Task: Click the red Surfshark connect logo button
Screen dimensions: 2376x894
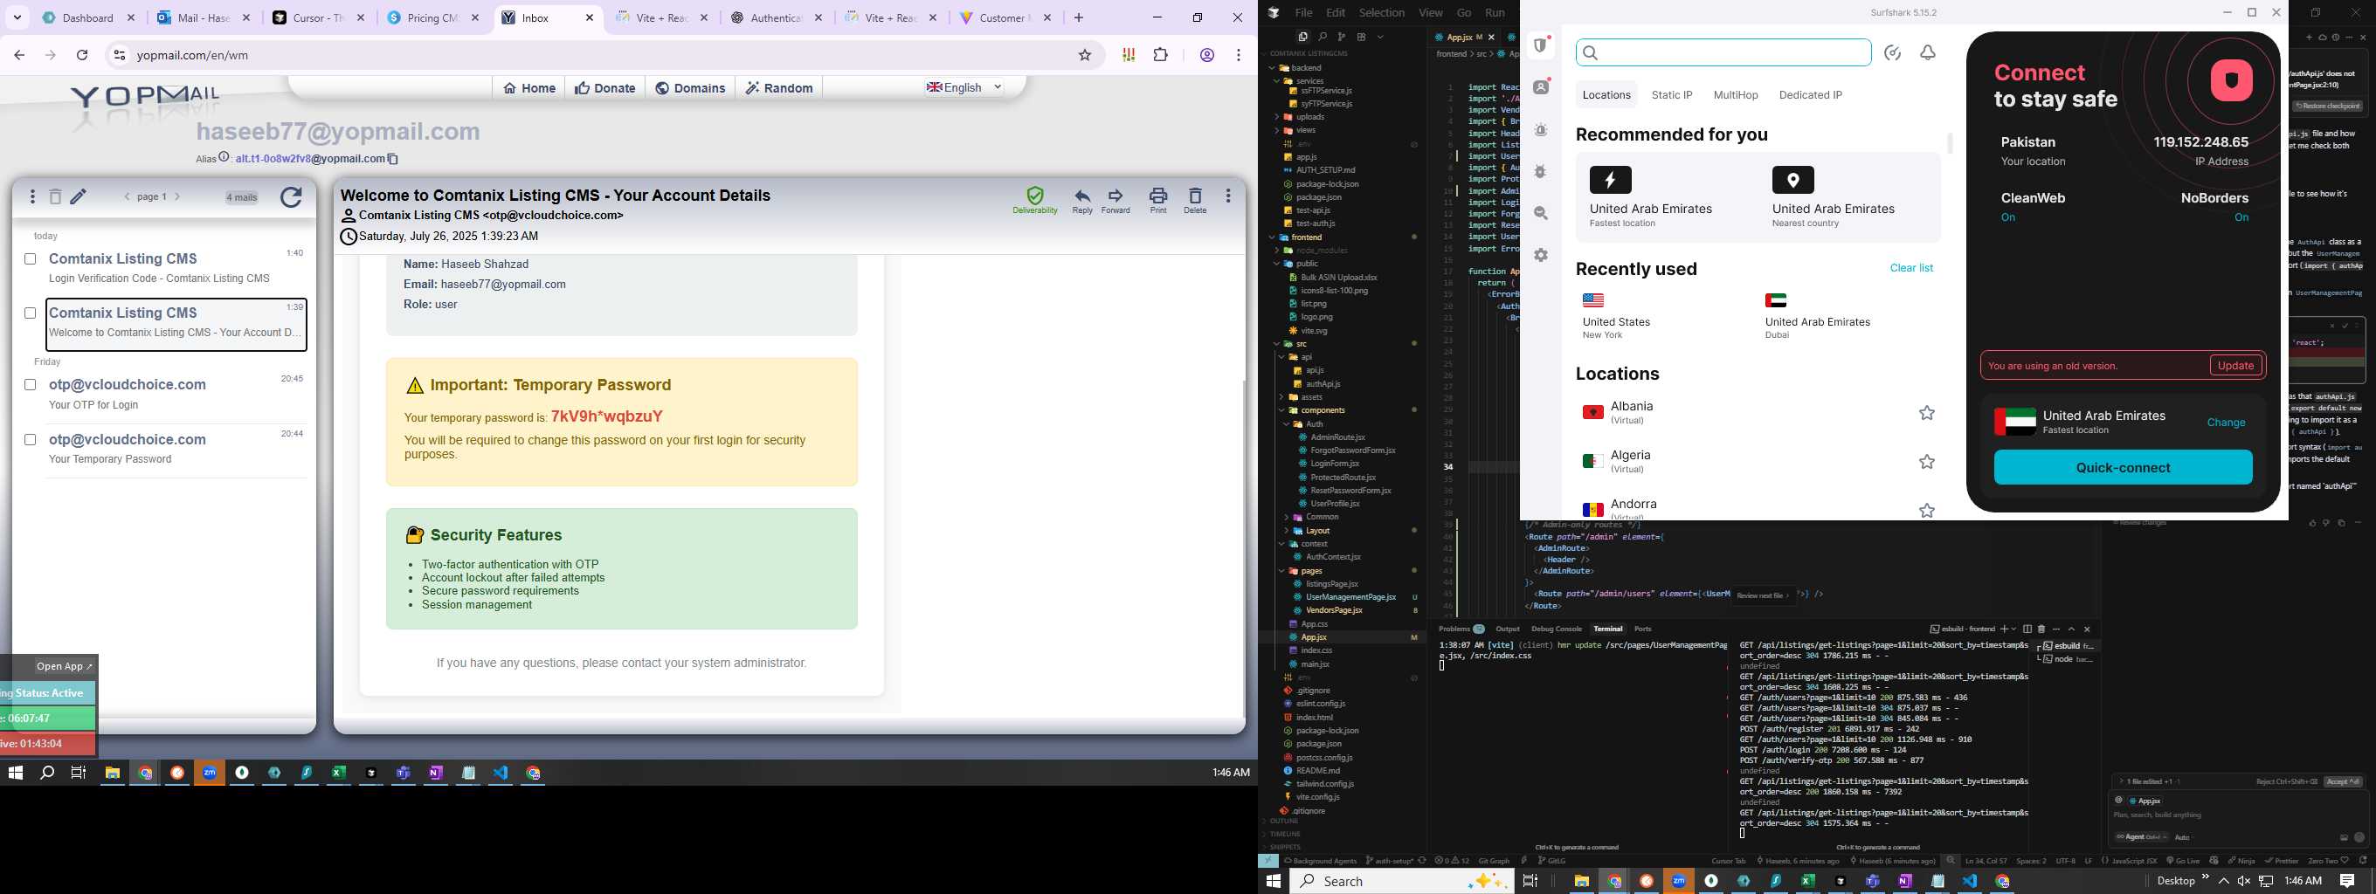Action: point(2230,81)
